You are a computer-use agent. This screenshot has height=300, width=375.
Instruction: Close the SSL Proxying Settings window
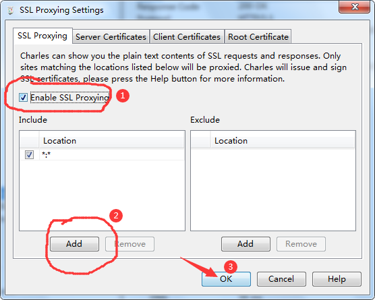coord(355,7)
